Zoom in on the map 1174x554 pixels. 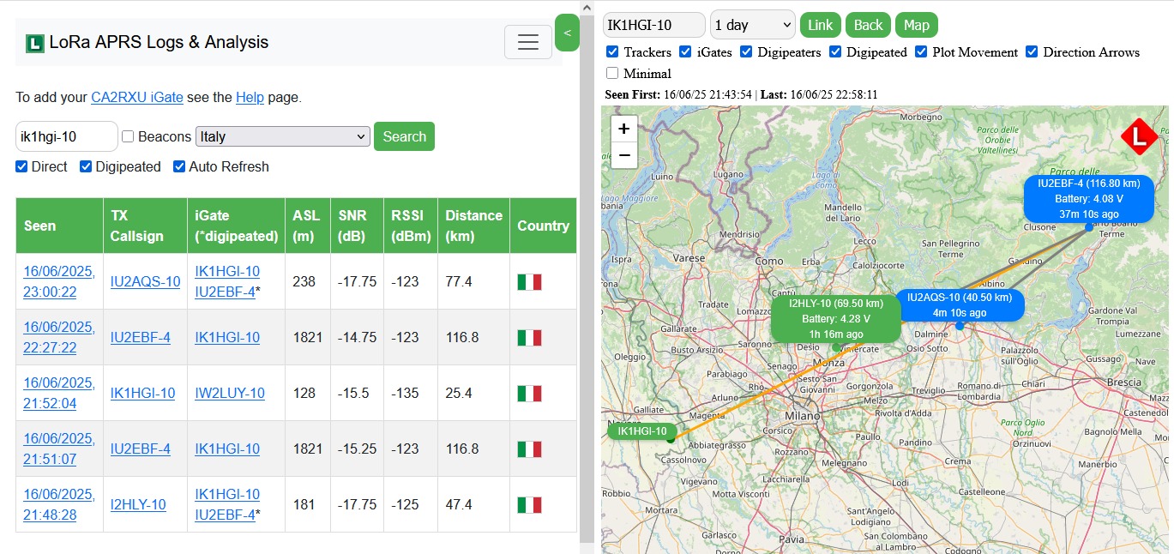click(623, 129)
